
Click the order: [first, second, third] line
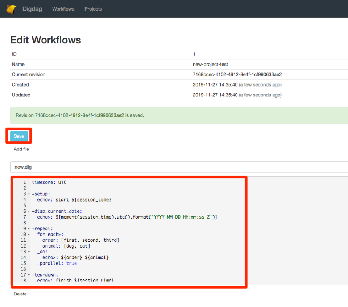click(x=80, y=240)
